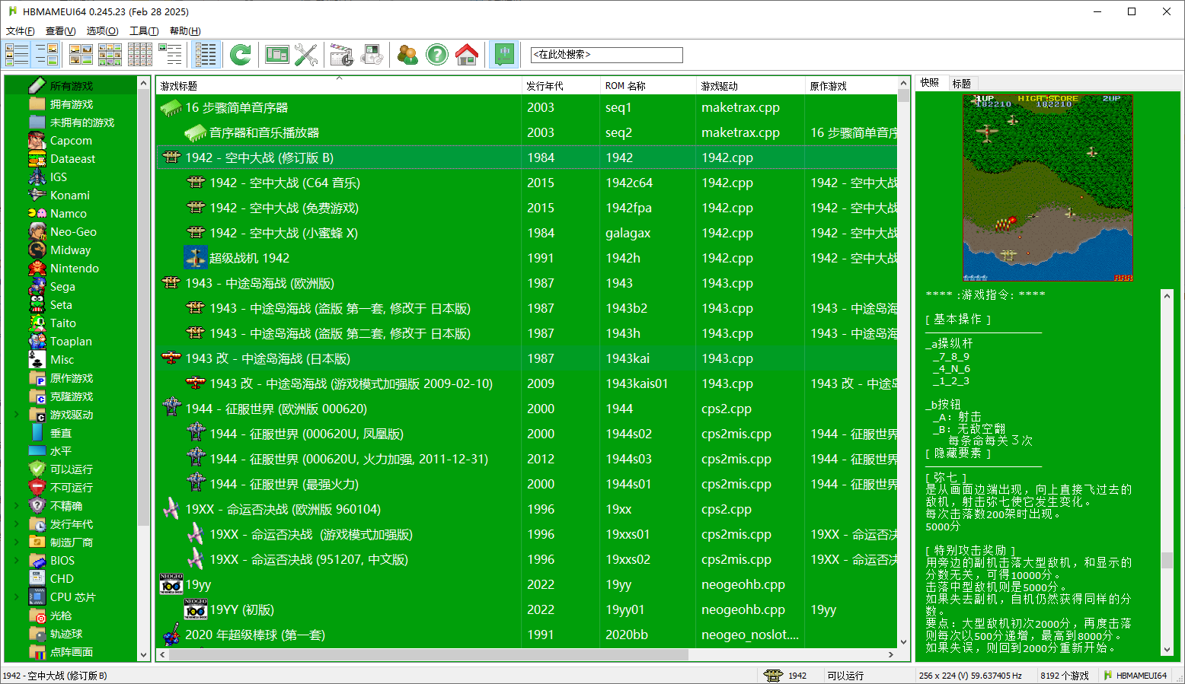Expand the 制造厂商 tree node
The width and height of the screenshot is (1185, 684).
tap(17, 542)
